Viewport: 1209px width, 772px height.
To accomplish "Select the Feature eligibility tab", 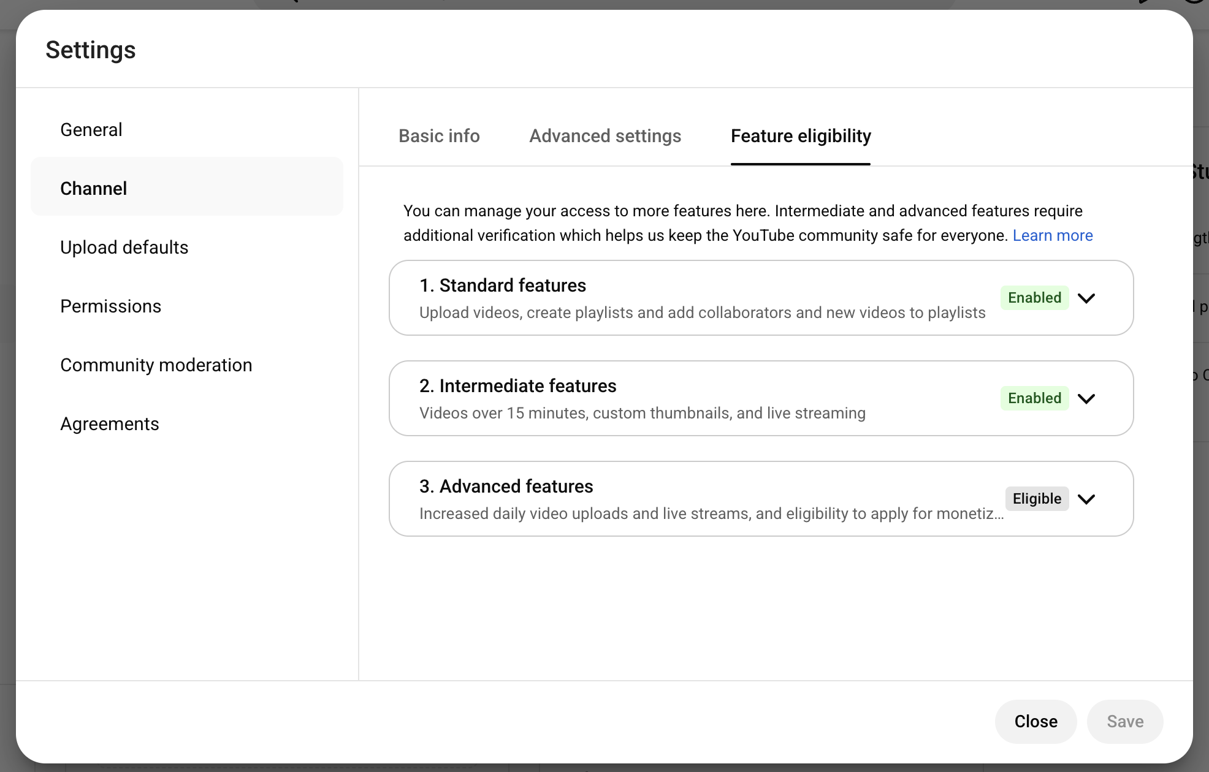I will point(801,136).
